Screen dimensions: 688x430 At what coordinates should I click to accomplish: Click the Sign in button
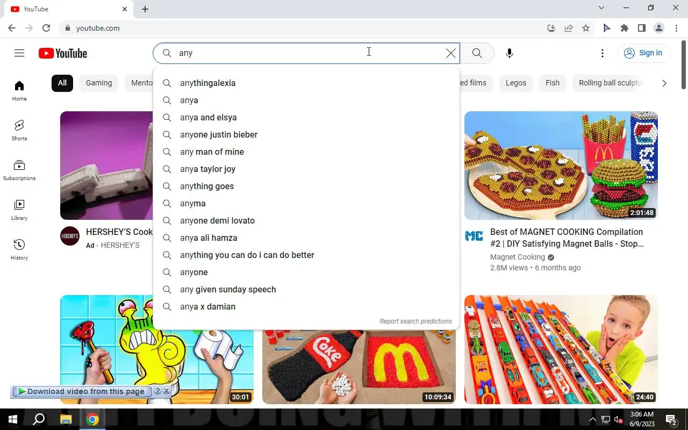pos(643,53)
